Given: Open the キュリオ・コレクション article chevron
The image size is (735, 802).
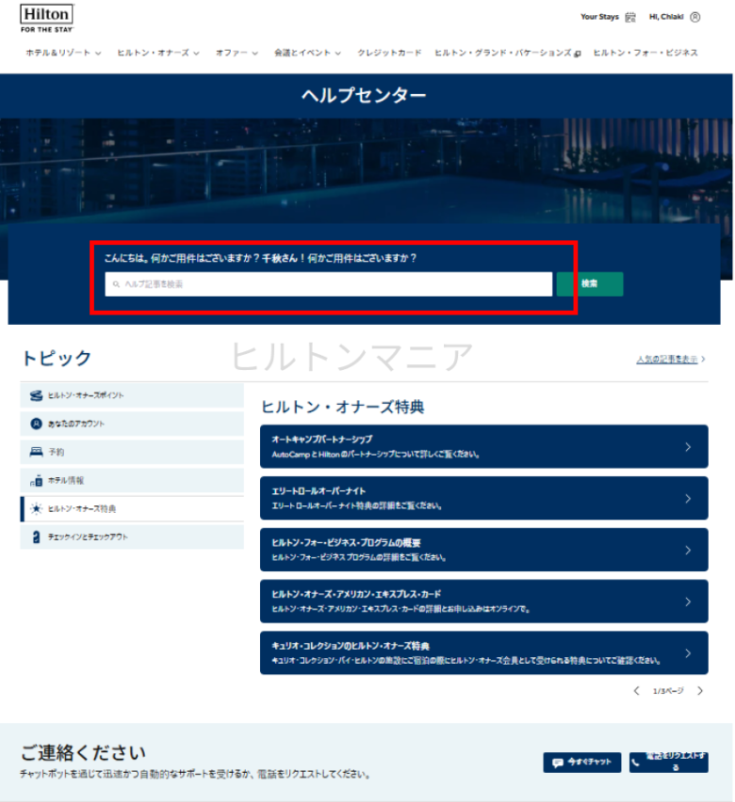Looking at the screenshot, I should (688, 653).
